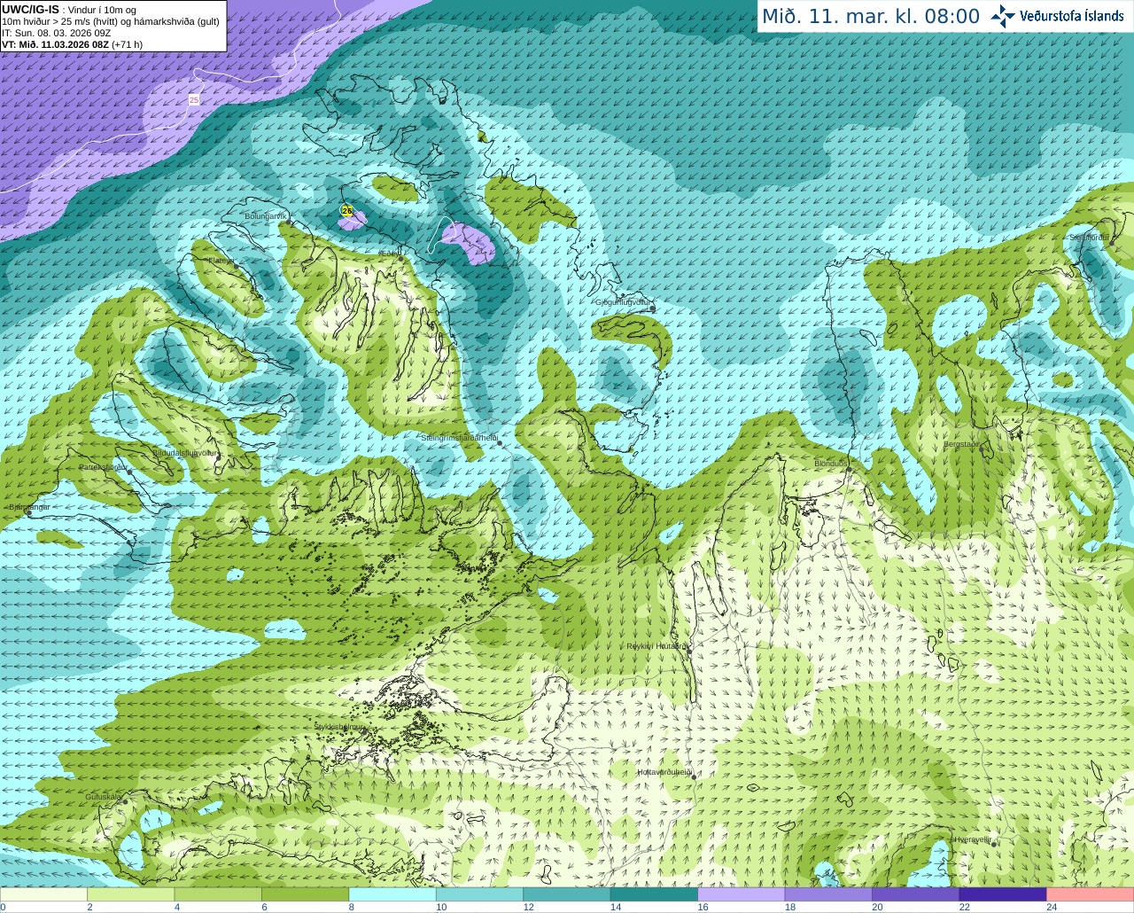Click the Gjögurflugvöllur station label
1134x913 pixels.
(623, 302)
